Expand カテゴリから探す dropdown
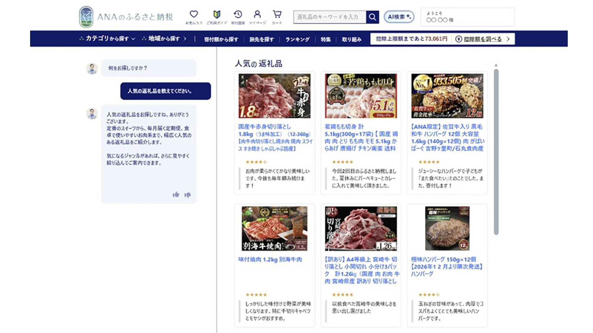This screenshot has height=333, width=593. (x=107, y=39)
